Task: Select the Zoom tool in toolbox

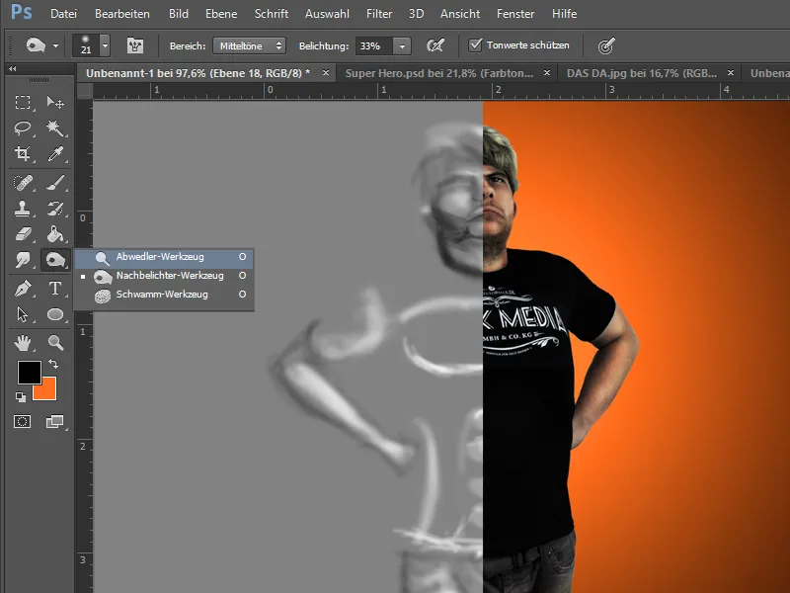Action: tap(55, 343)
